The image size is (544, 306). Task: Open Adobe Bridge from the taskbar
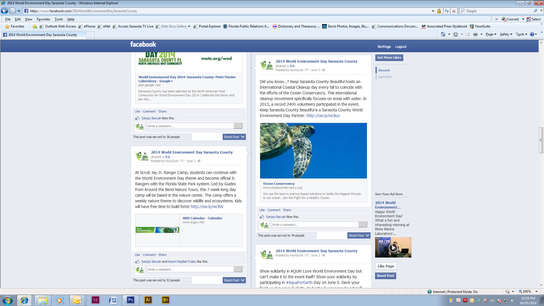(x=165, y=300)
